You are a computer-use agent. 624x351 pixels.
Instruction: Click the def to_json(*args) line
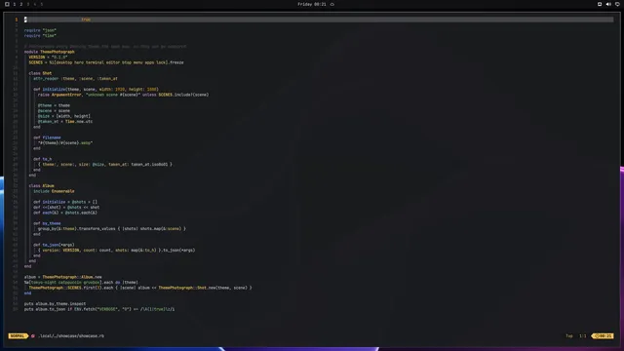54,245
